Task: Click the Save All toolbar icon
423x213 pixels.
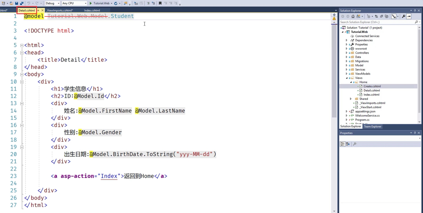Action: click(21, 3)
